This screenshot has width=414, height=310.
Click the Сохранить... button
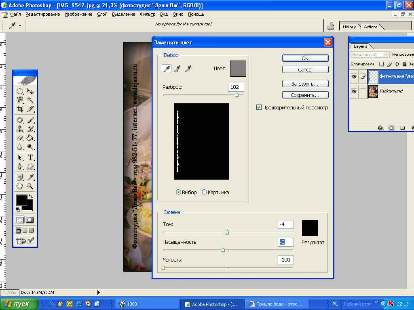pyautogui.click(x=305, y=95)
